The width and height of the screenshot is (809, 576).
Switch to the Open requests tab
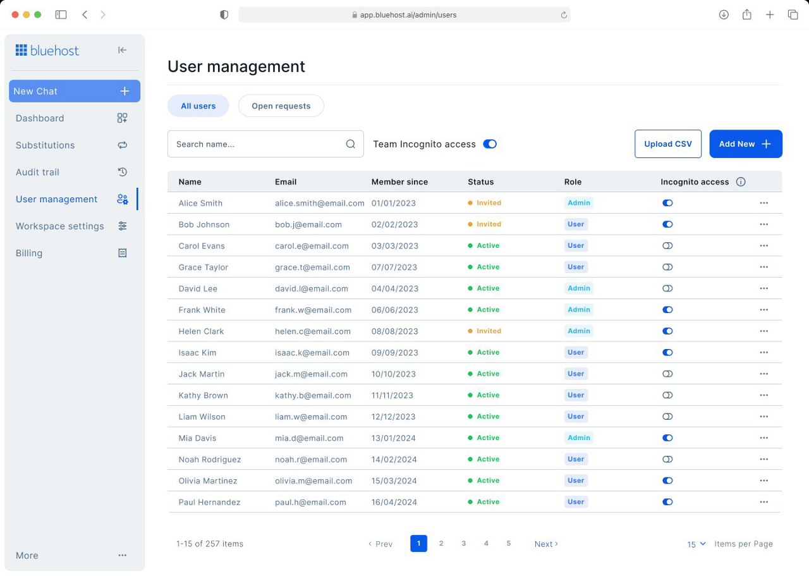pos(281,106)
